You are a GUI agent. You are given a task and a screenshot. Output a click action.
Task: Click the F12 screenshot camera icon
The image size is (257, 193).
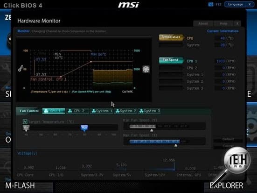210,4
